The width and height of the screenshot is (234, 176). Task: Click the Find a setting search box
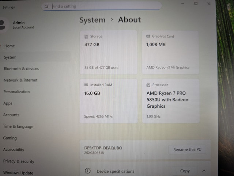102,7
